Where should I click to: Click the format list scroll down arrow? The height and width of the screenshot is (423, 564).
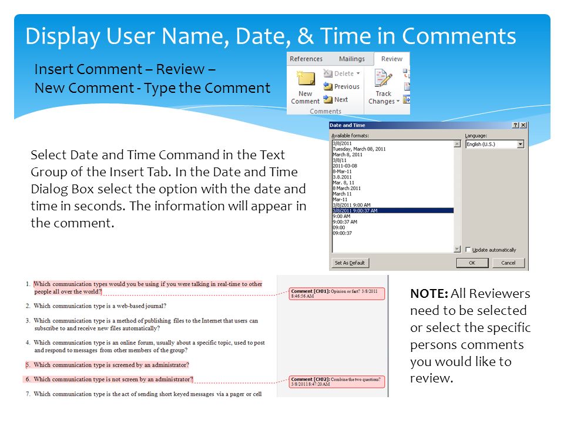(457, 249)
